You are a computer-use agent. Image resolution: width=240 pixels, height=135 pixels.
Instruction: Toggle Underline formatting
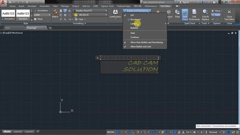(x=61, y=15)
